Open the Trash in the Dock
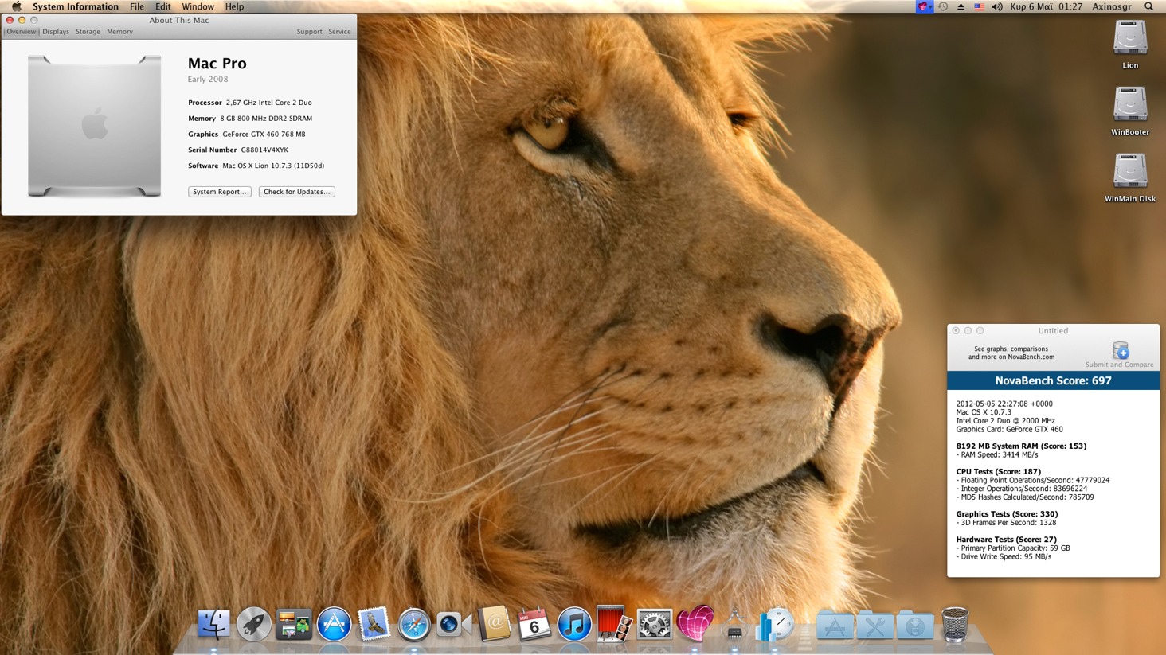This screenshot has height=655, width=1166. pyautogui.click(x=955, y=624)
